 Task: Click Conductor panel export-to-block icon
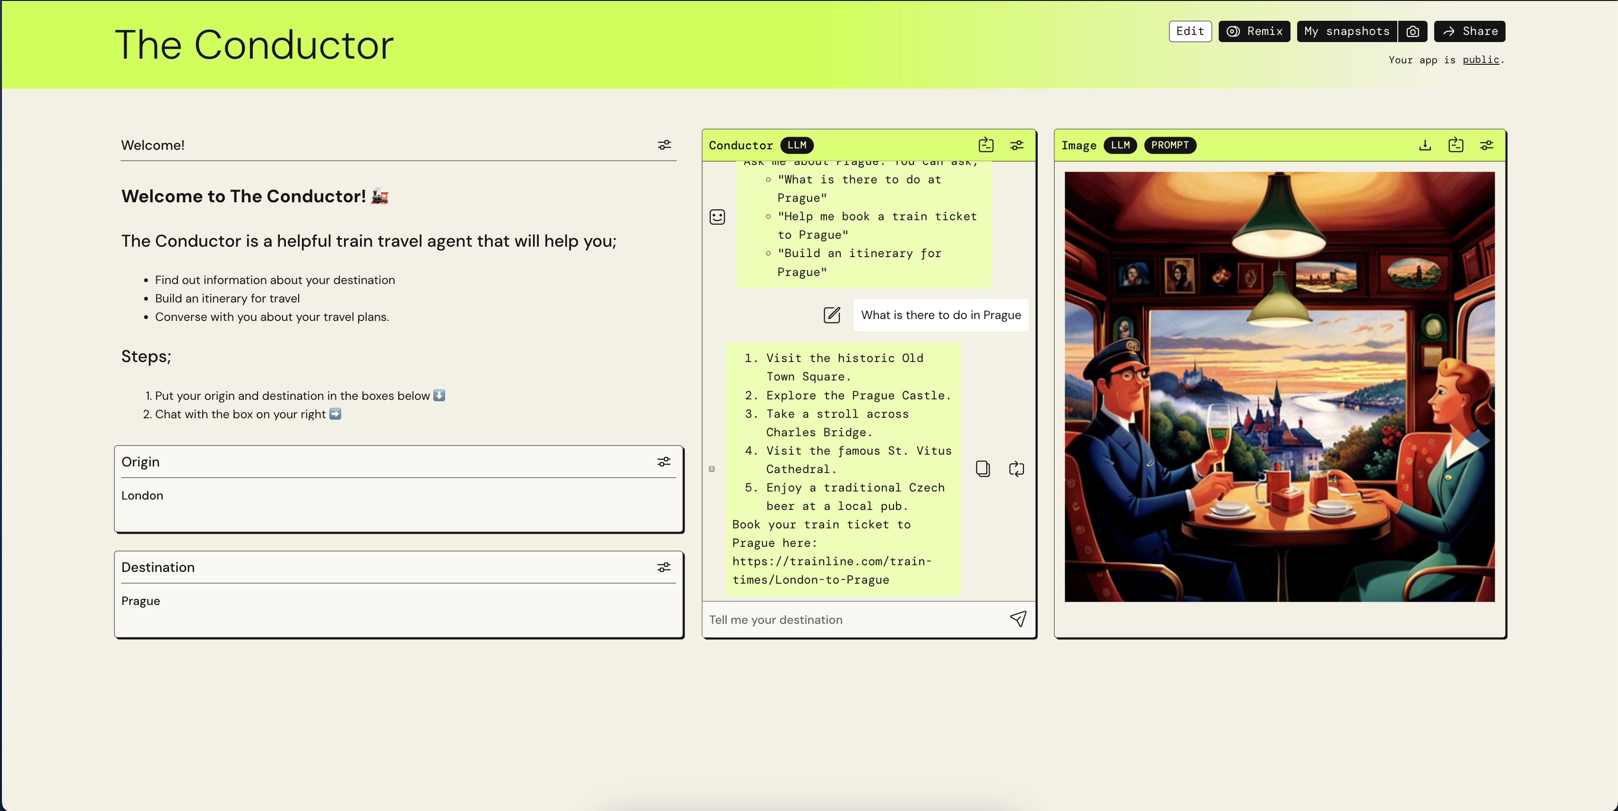[986, 145]
